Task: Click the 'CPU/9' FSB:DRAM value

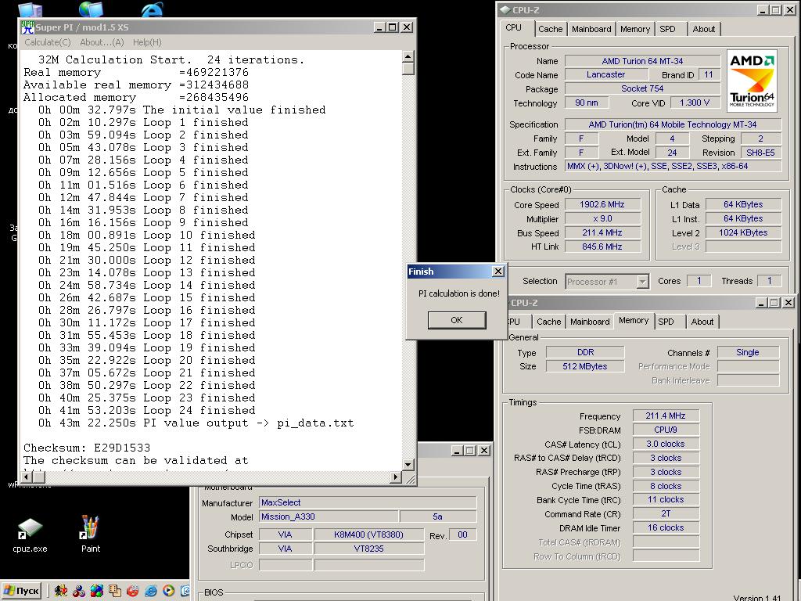Action: 665,430
